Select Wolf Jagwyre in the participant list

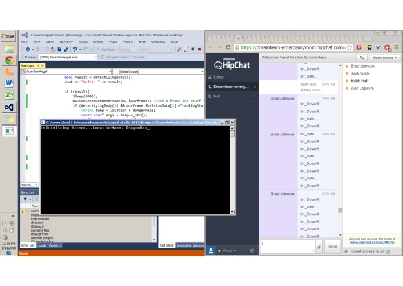(x=362, y=89)
